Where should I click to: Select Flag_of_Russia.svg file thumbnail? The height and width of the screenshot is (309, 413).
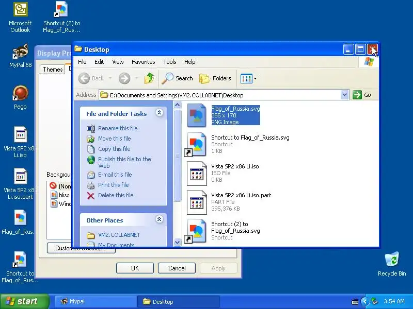(x=197, y=115)
